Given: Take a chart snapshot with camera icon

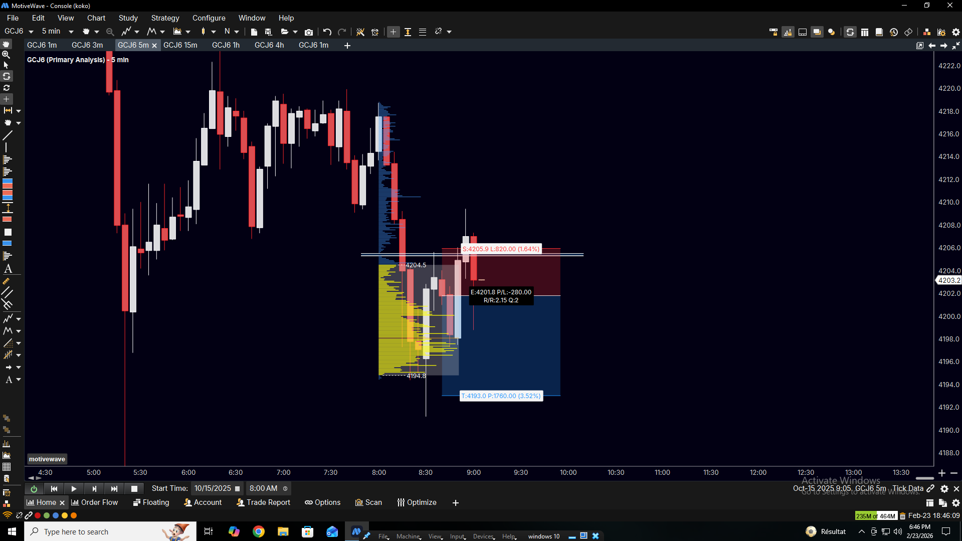Looking at the screenshot, I should [x=309, y=32].
